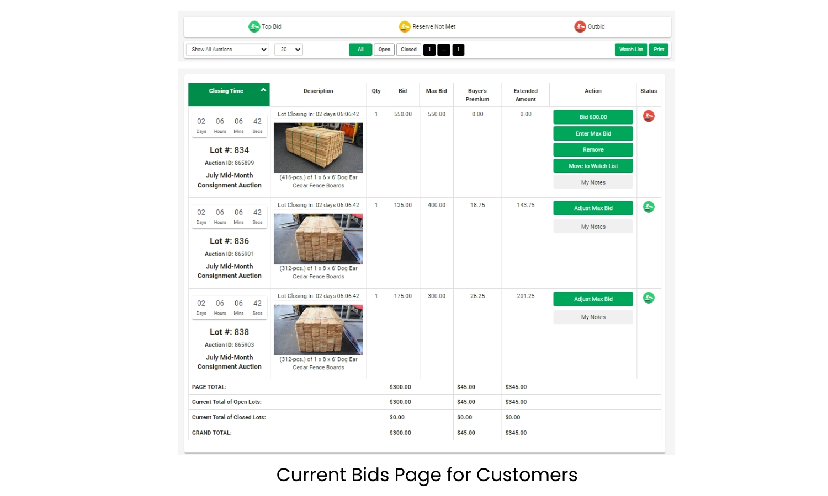Click the 400.00 max bid for Lot 836
This screenshot has height=496, width=828.
pos(436,205)
